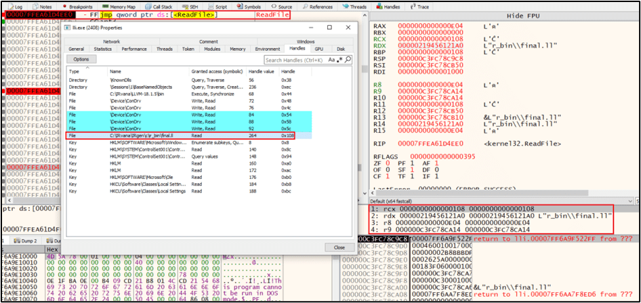Sort handles by the Type column header

coord(75,71)
